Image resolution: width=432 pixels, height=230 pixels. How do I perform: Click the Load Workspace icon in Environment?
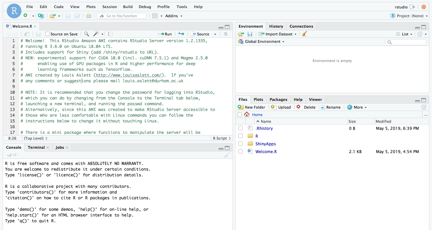coord(241,34)
